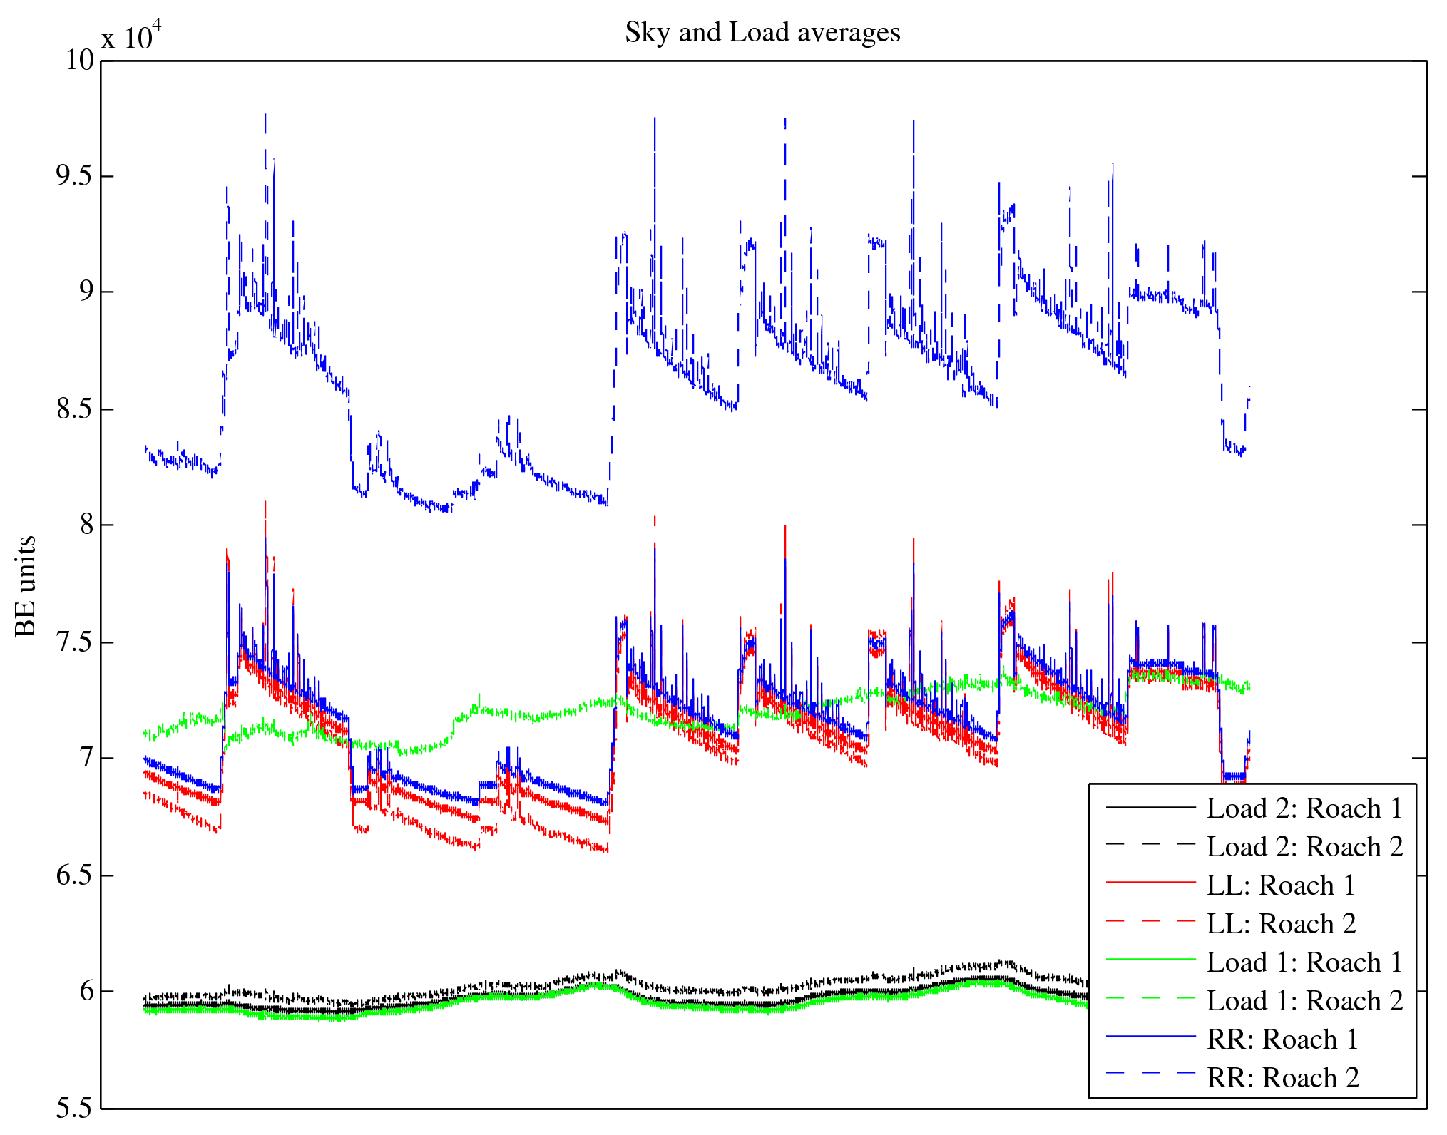Click the dashed blue legend line sample
Viewport: 1447px width, 1135px height.
coord(1150,1073)
